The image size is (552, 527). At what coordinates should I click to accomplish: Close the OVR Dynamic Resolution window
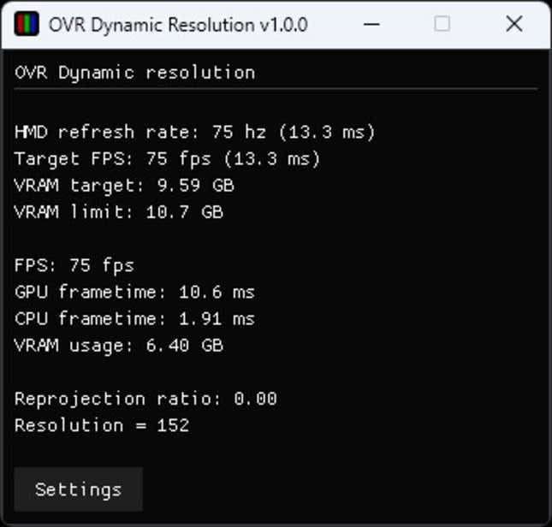(x=514, y=24)
